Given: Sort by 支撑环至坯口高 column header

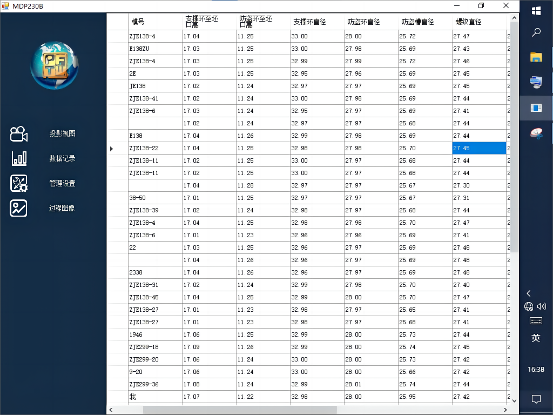Looking at the screenshot, I should point(209,22).
